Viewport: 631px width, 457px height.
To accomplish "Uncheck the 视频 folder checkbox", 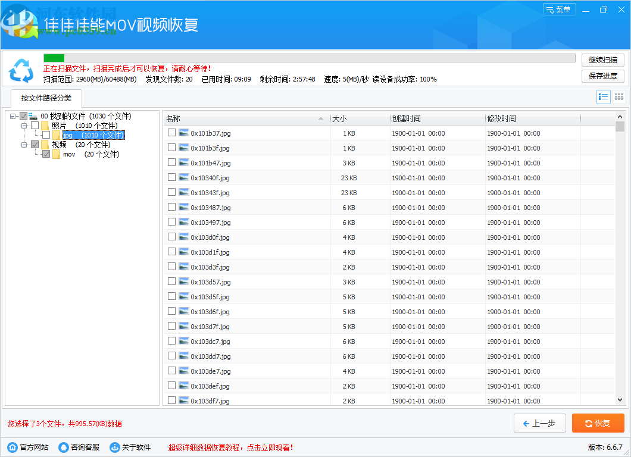I will 35,145.
